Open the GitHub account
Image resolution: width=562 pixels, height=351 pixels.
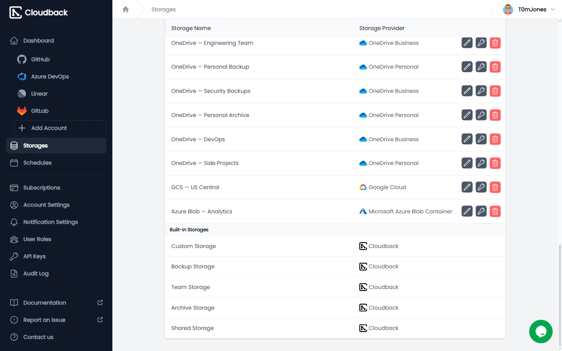(x=60, y=59)
